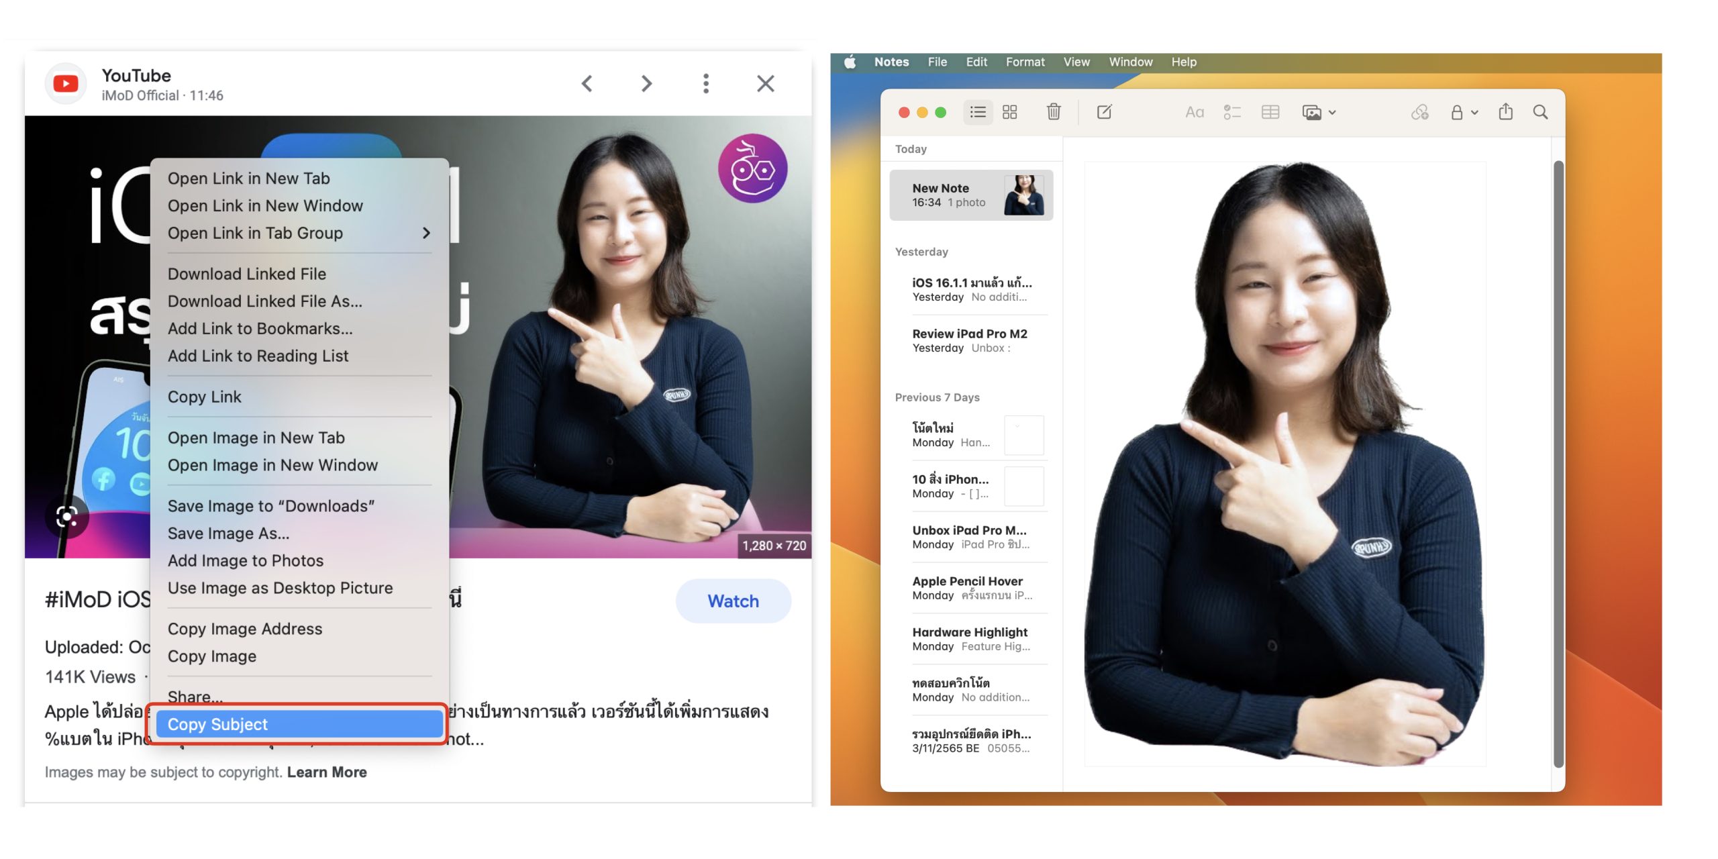Expand the media insert dropdown arrow

click(x=1332, y=113)
